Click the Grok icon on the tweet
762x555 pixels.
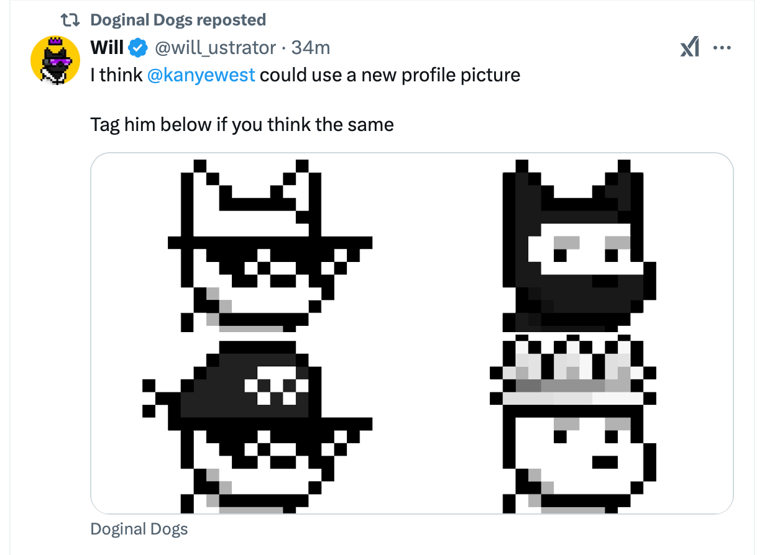[689, 48]
